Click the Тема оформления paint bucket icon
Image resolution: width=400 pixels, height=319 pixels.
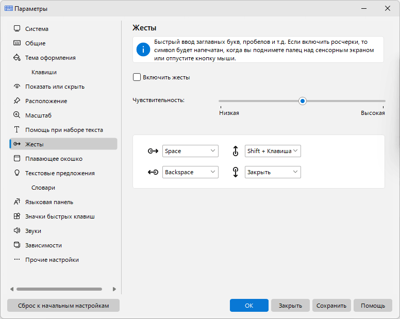pos(17,57)
